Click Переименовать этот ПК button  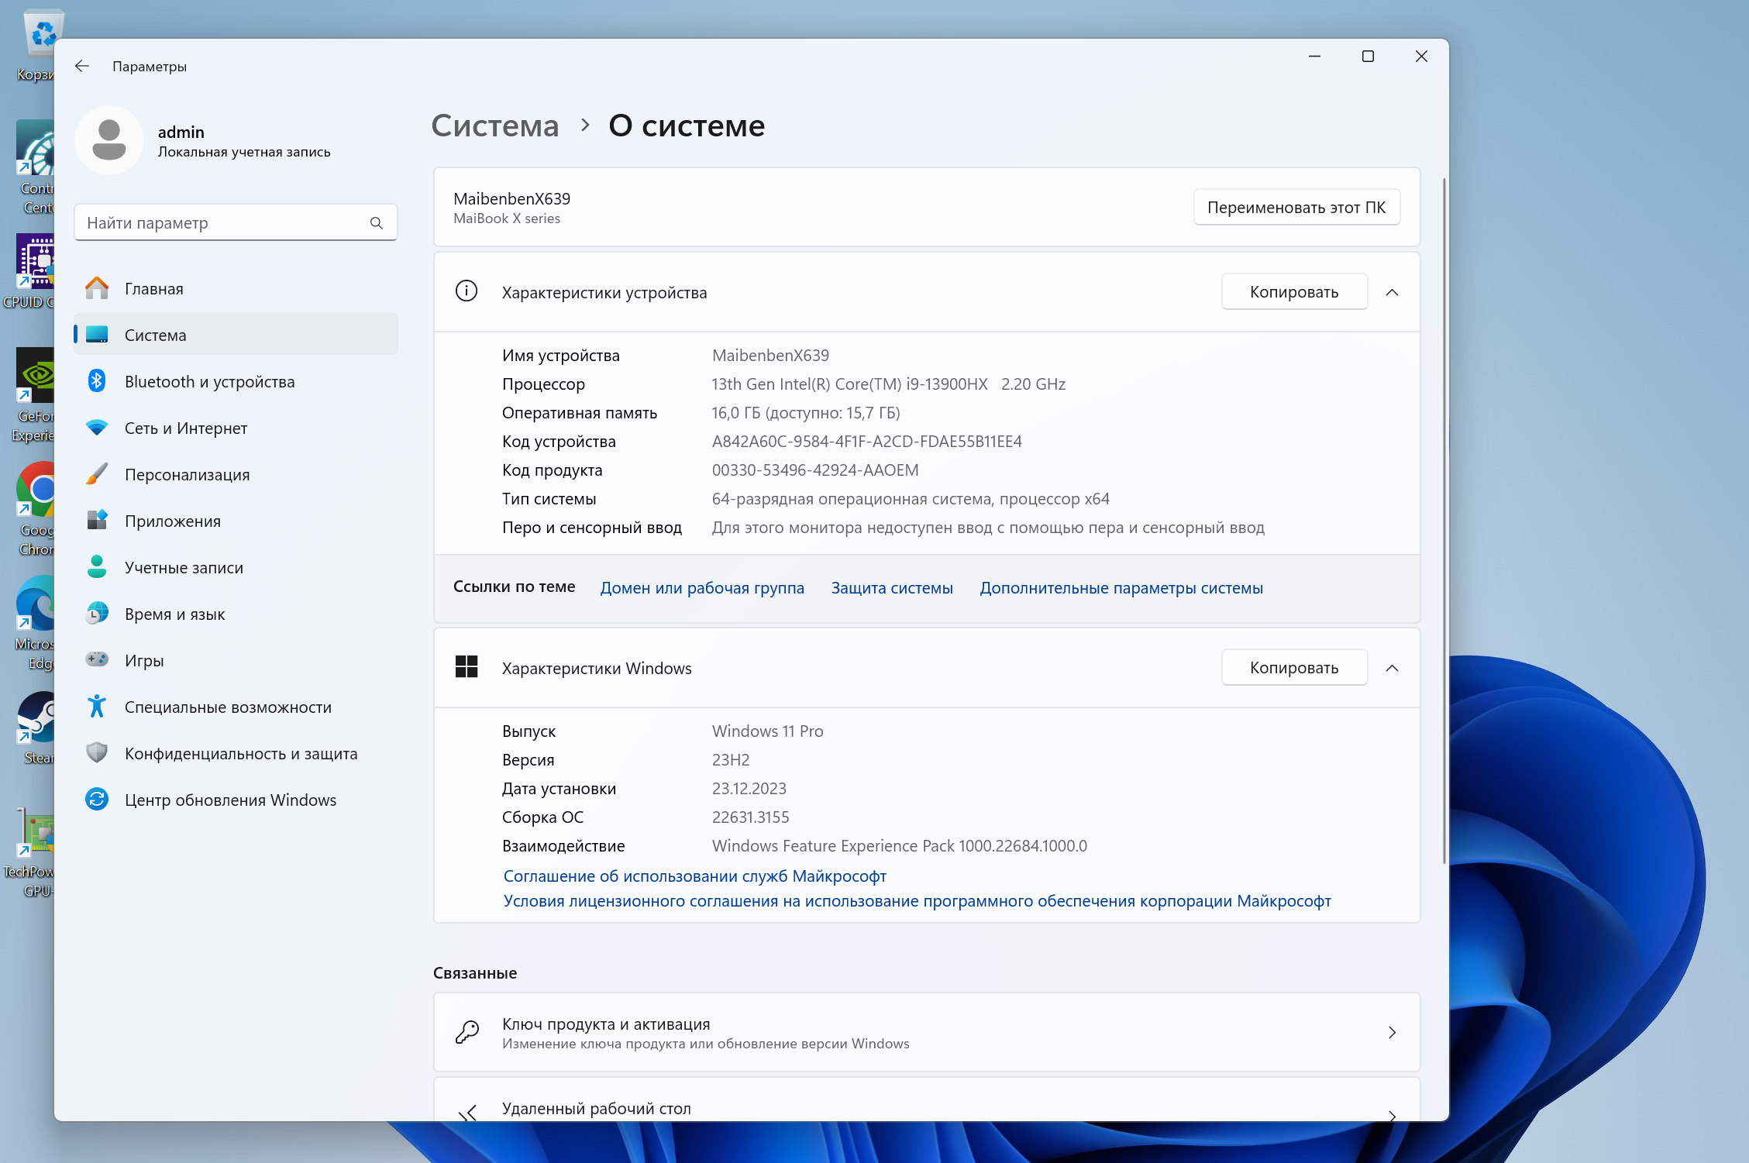click(x=1296, y=207)
